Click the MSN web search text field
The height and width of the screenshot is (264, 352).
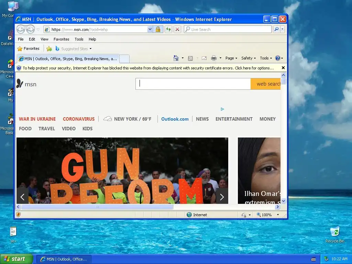pos(193,84)
